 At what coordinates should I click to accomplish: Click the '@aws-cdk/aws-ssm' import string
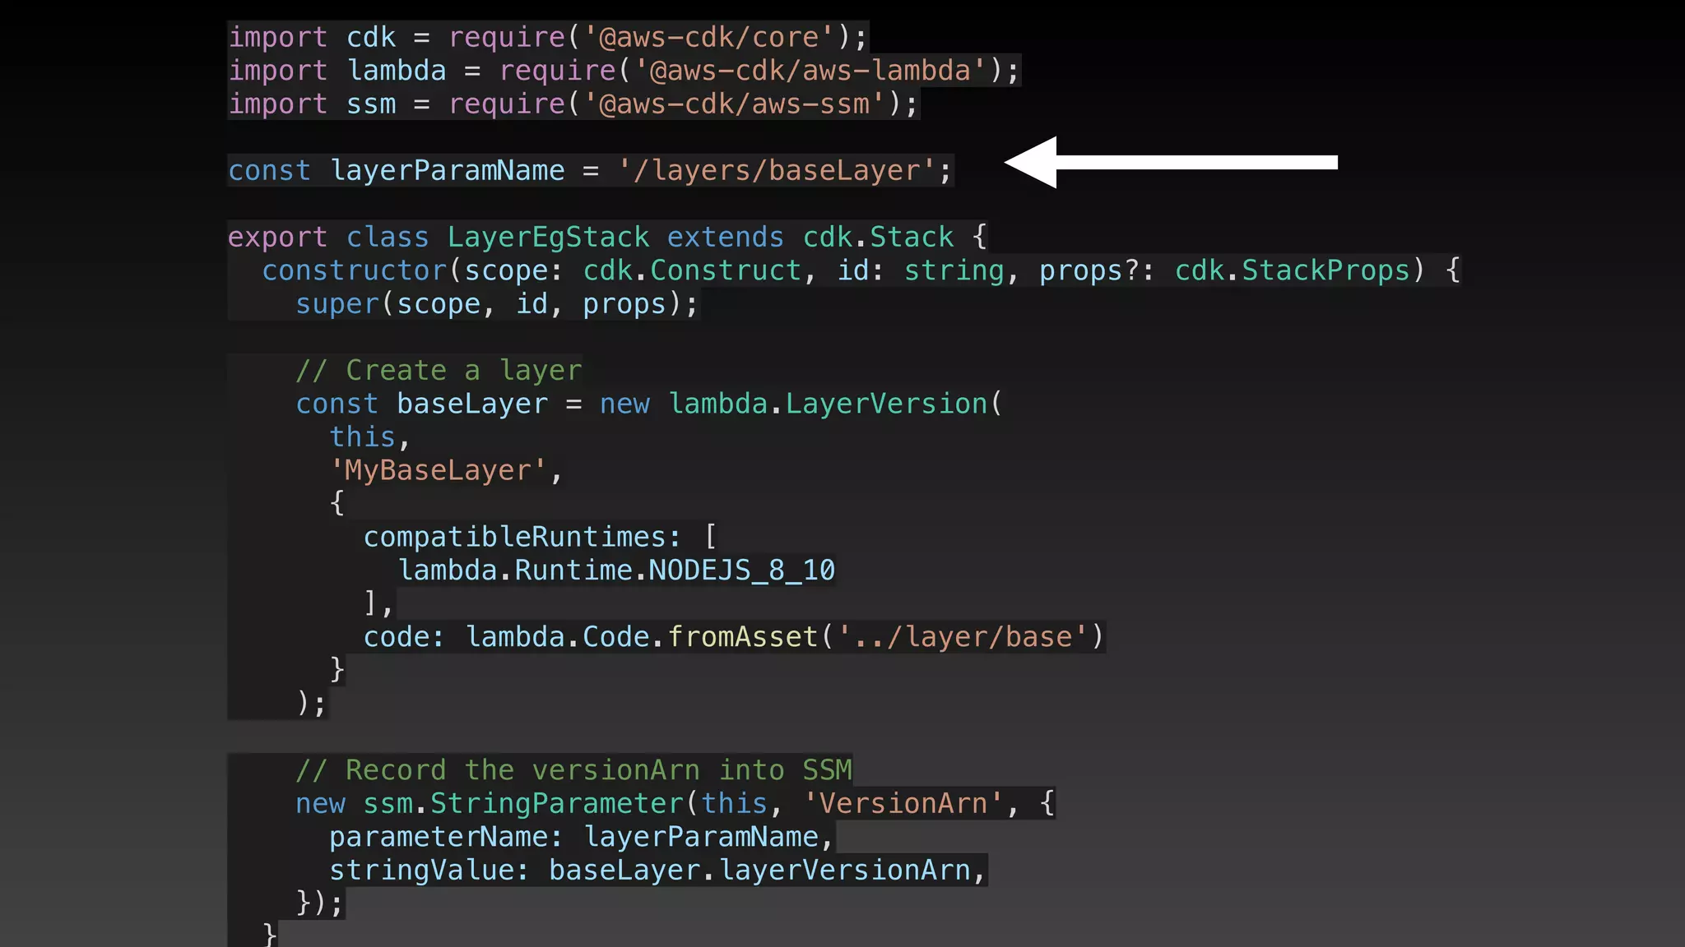click(x=735, y=104)
